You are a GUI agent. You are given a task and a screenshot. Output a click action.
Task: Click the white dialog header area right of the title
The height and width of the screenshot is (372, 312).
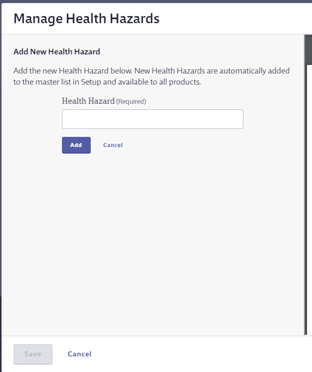coord(235,18)
